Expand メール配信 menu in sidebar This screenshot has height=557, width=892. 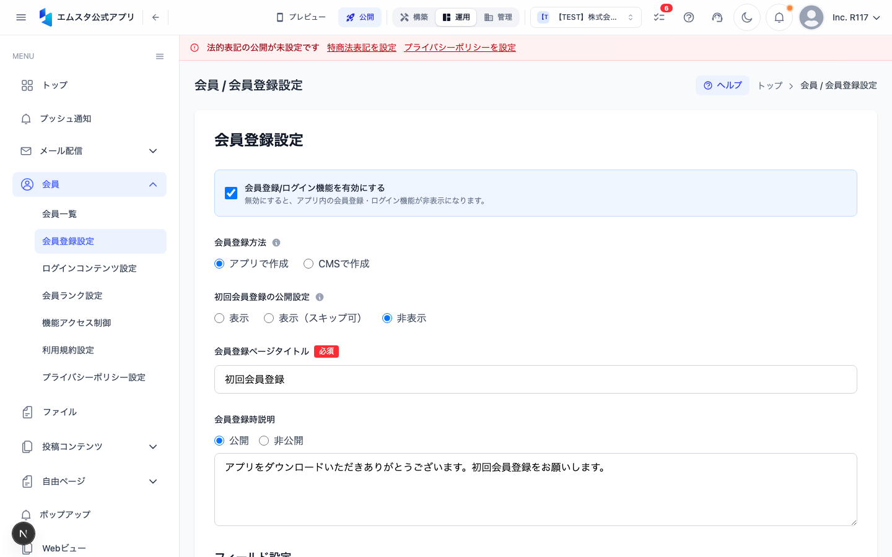click(x=89, y=151)
